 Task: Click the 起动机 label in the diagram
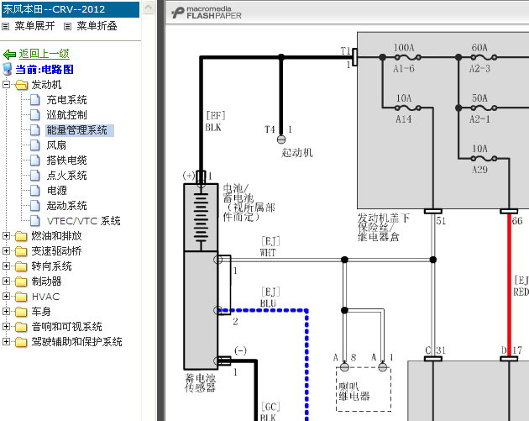[x=297, y=153]
